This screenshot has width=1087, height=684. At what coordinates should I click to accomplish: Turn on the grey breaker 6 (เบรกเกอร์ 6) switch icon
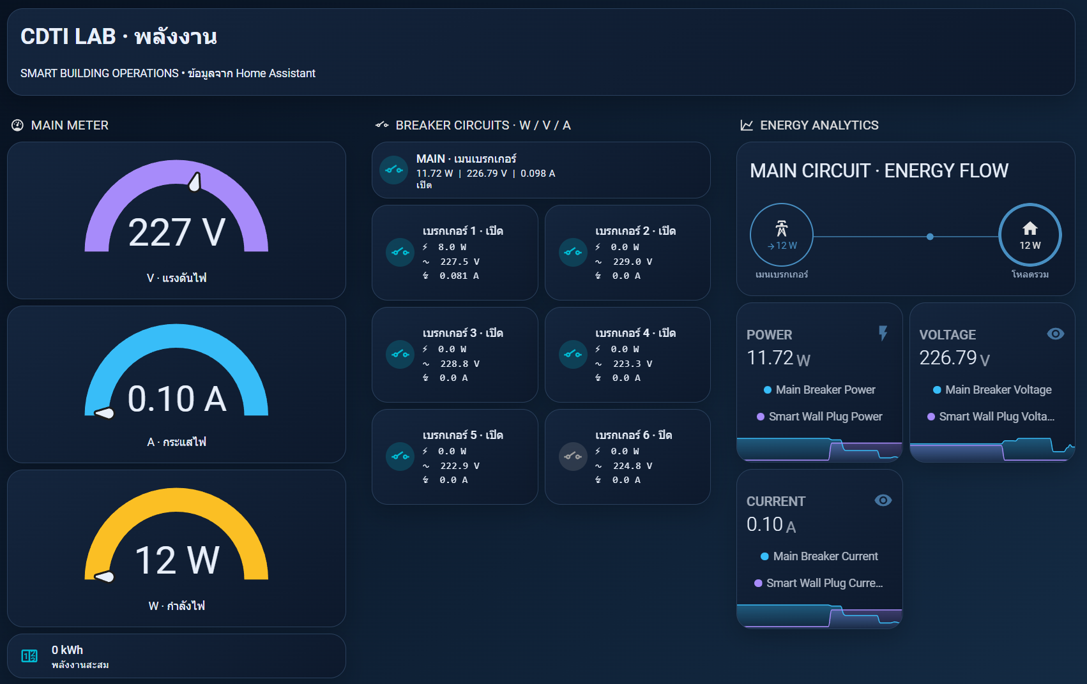(x=573, y=456)
